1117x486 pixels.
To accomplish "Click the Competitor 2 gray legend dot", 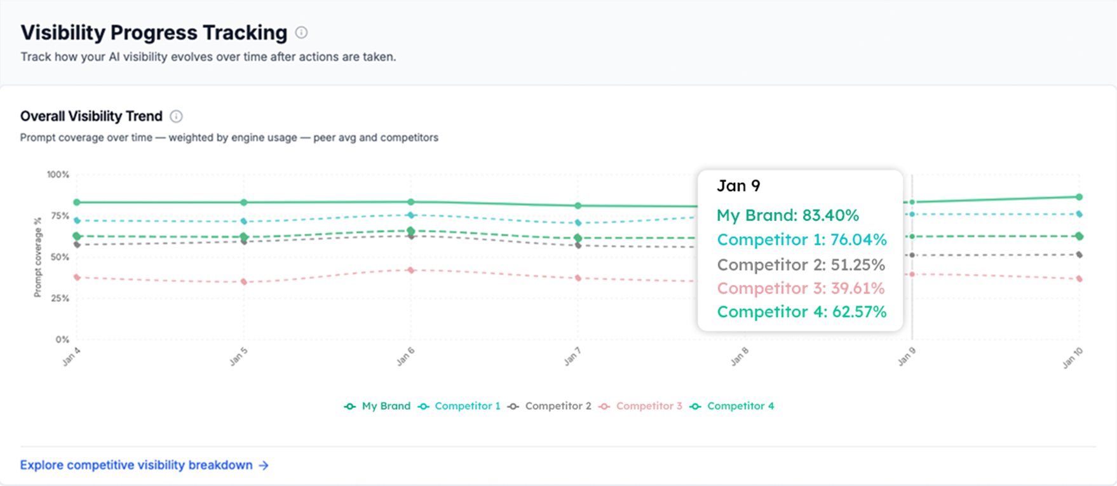I will click(512, 405).
